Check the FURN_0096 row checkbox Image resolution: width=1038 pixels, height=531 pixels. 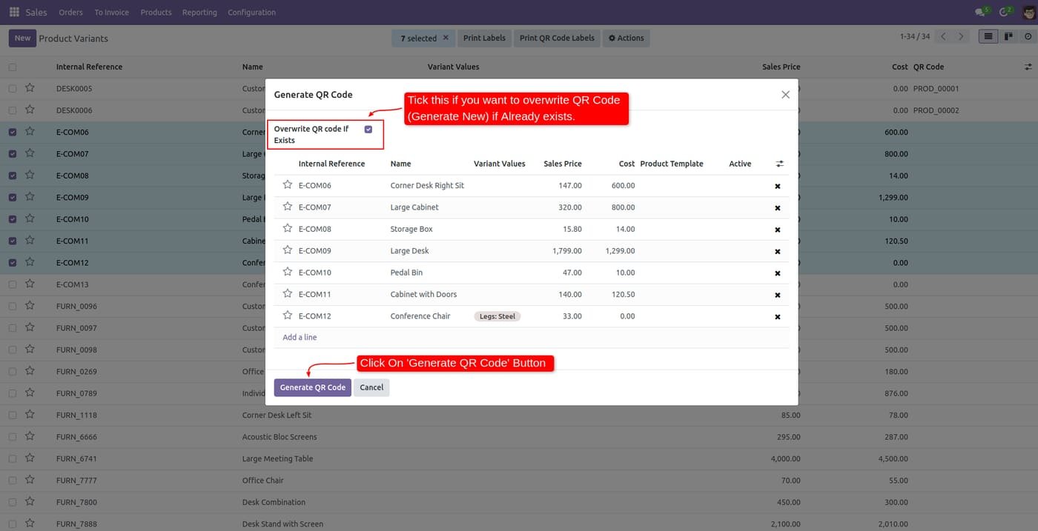(x=13, y=306)
